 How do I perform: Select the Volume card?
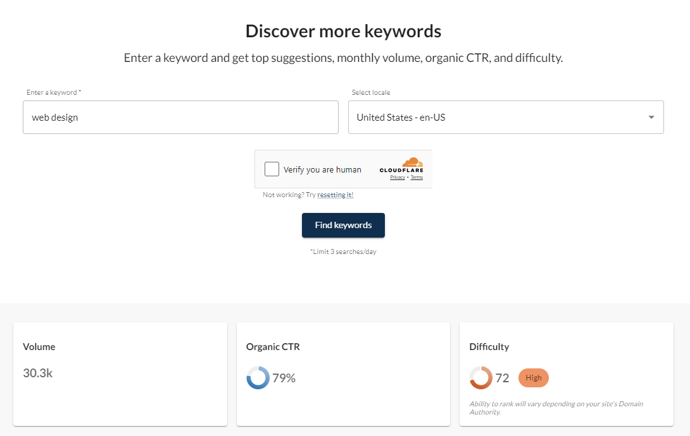pyautogui.click(x=120, y=373)
